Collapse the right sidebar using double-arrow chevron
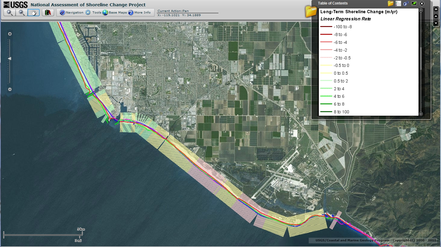441x247 pixels. click(436, 9)
